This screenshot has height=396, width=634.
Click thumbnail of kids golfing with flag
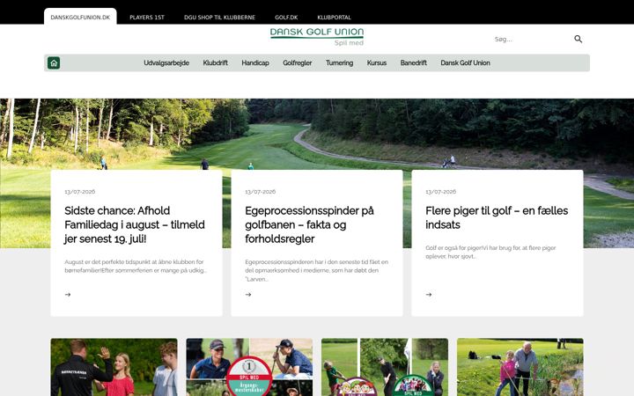pos(385,367)
